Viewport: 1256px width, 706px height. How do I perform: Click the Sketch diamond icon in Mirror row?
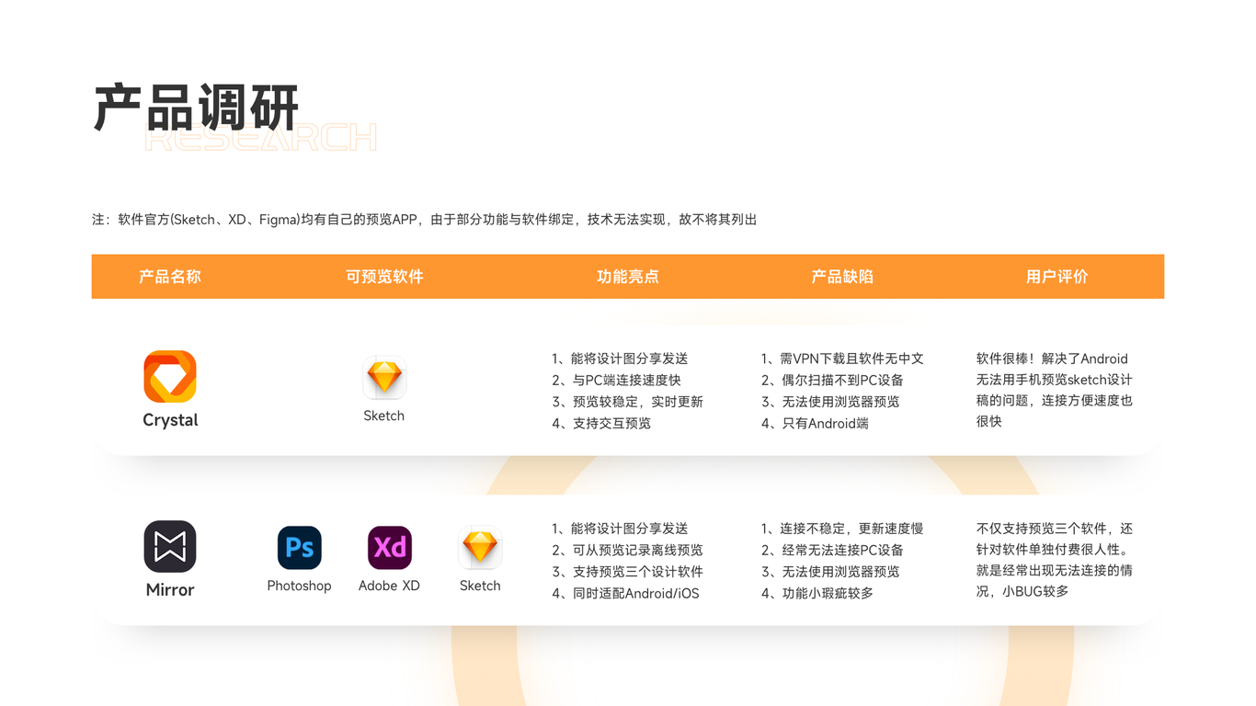coord(480,548)
